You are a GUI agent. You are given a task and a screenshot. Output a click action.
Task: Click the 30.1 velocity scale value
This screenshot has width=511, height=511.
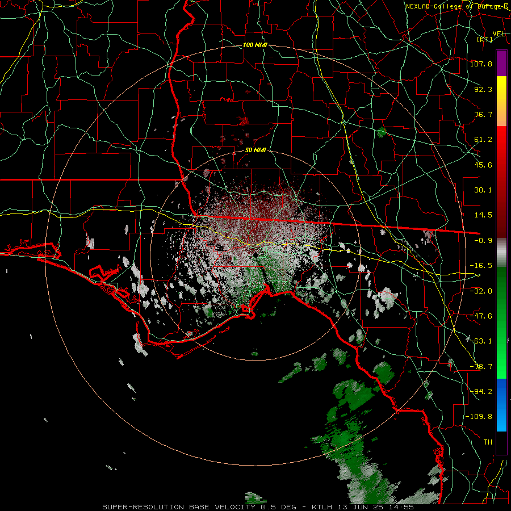[x=483, y=190]
